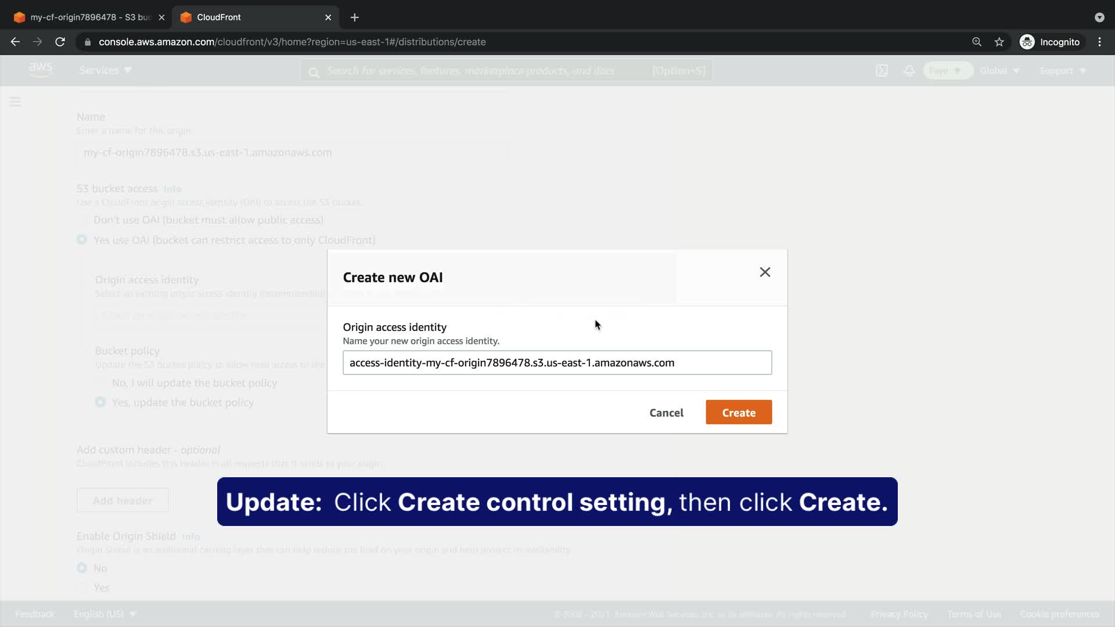Open a new browser tab
Image resolution: width=1115 pixels, height=627 pixels.
click(x=354, y=17)
